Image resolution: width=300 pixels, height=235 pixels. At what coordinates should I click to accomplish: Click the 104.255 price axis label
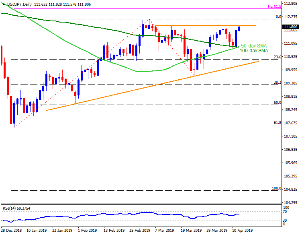[x=290, y=202]
